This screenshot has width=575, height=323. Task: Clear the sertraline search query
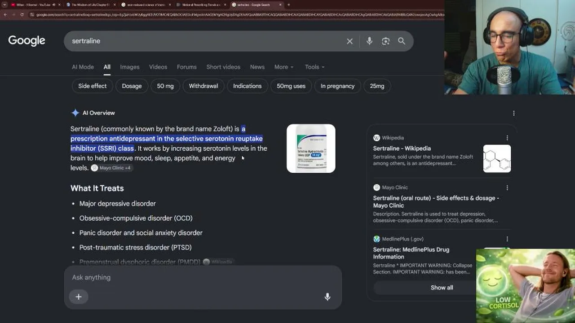click(349, 41)
